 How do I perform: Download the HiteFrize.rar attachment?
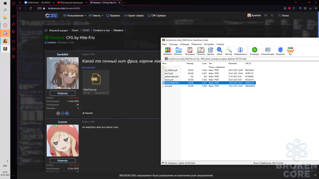[x=96, y=82]
